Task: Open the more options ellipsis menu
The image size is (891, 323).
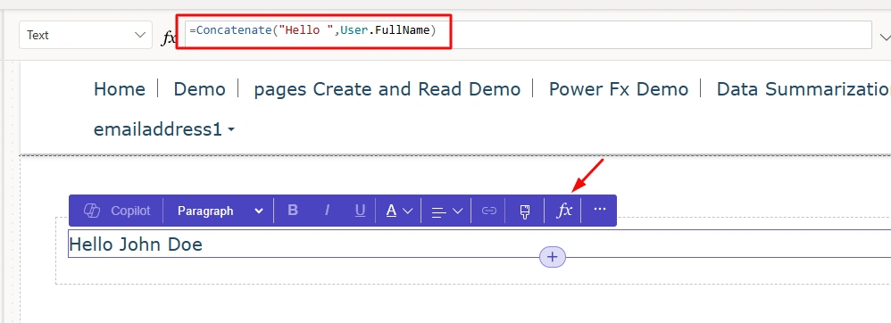Action: [599, 210]
